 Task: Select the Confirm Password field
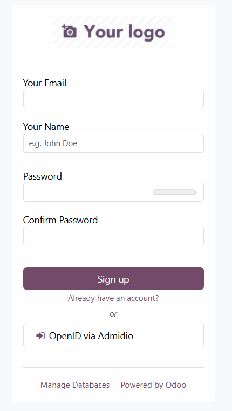113,236
